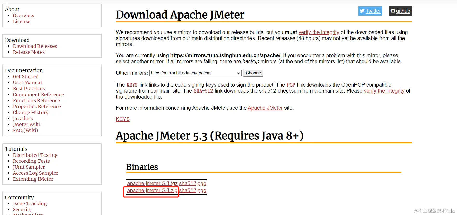Open the Change History link
Image resolution: width=457 pixels, height=215 pixels.
point(31,112)
